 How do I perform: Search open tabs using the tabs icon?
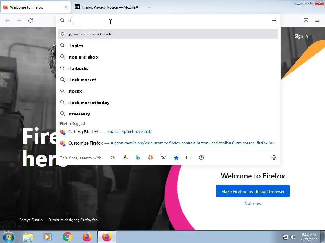click(x=189, y=158)
